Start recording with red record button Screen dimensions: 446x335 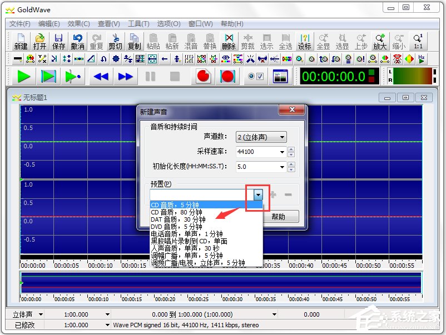coord(203,77)
